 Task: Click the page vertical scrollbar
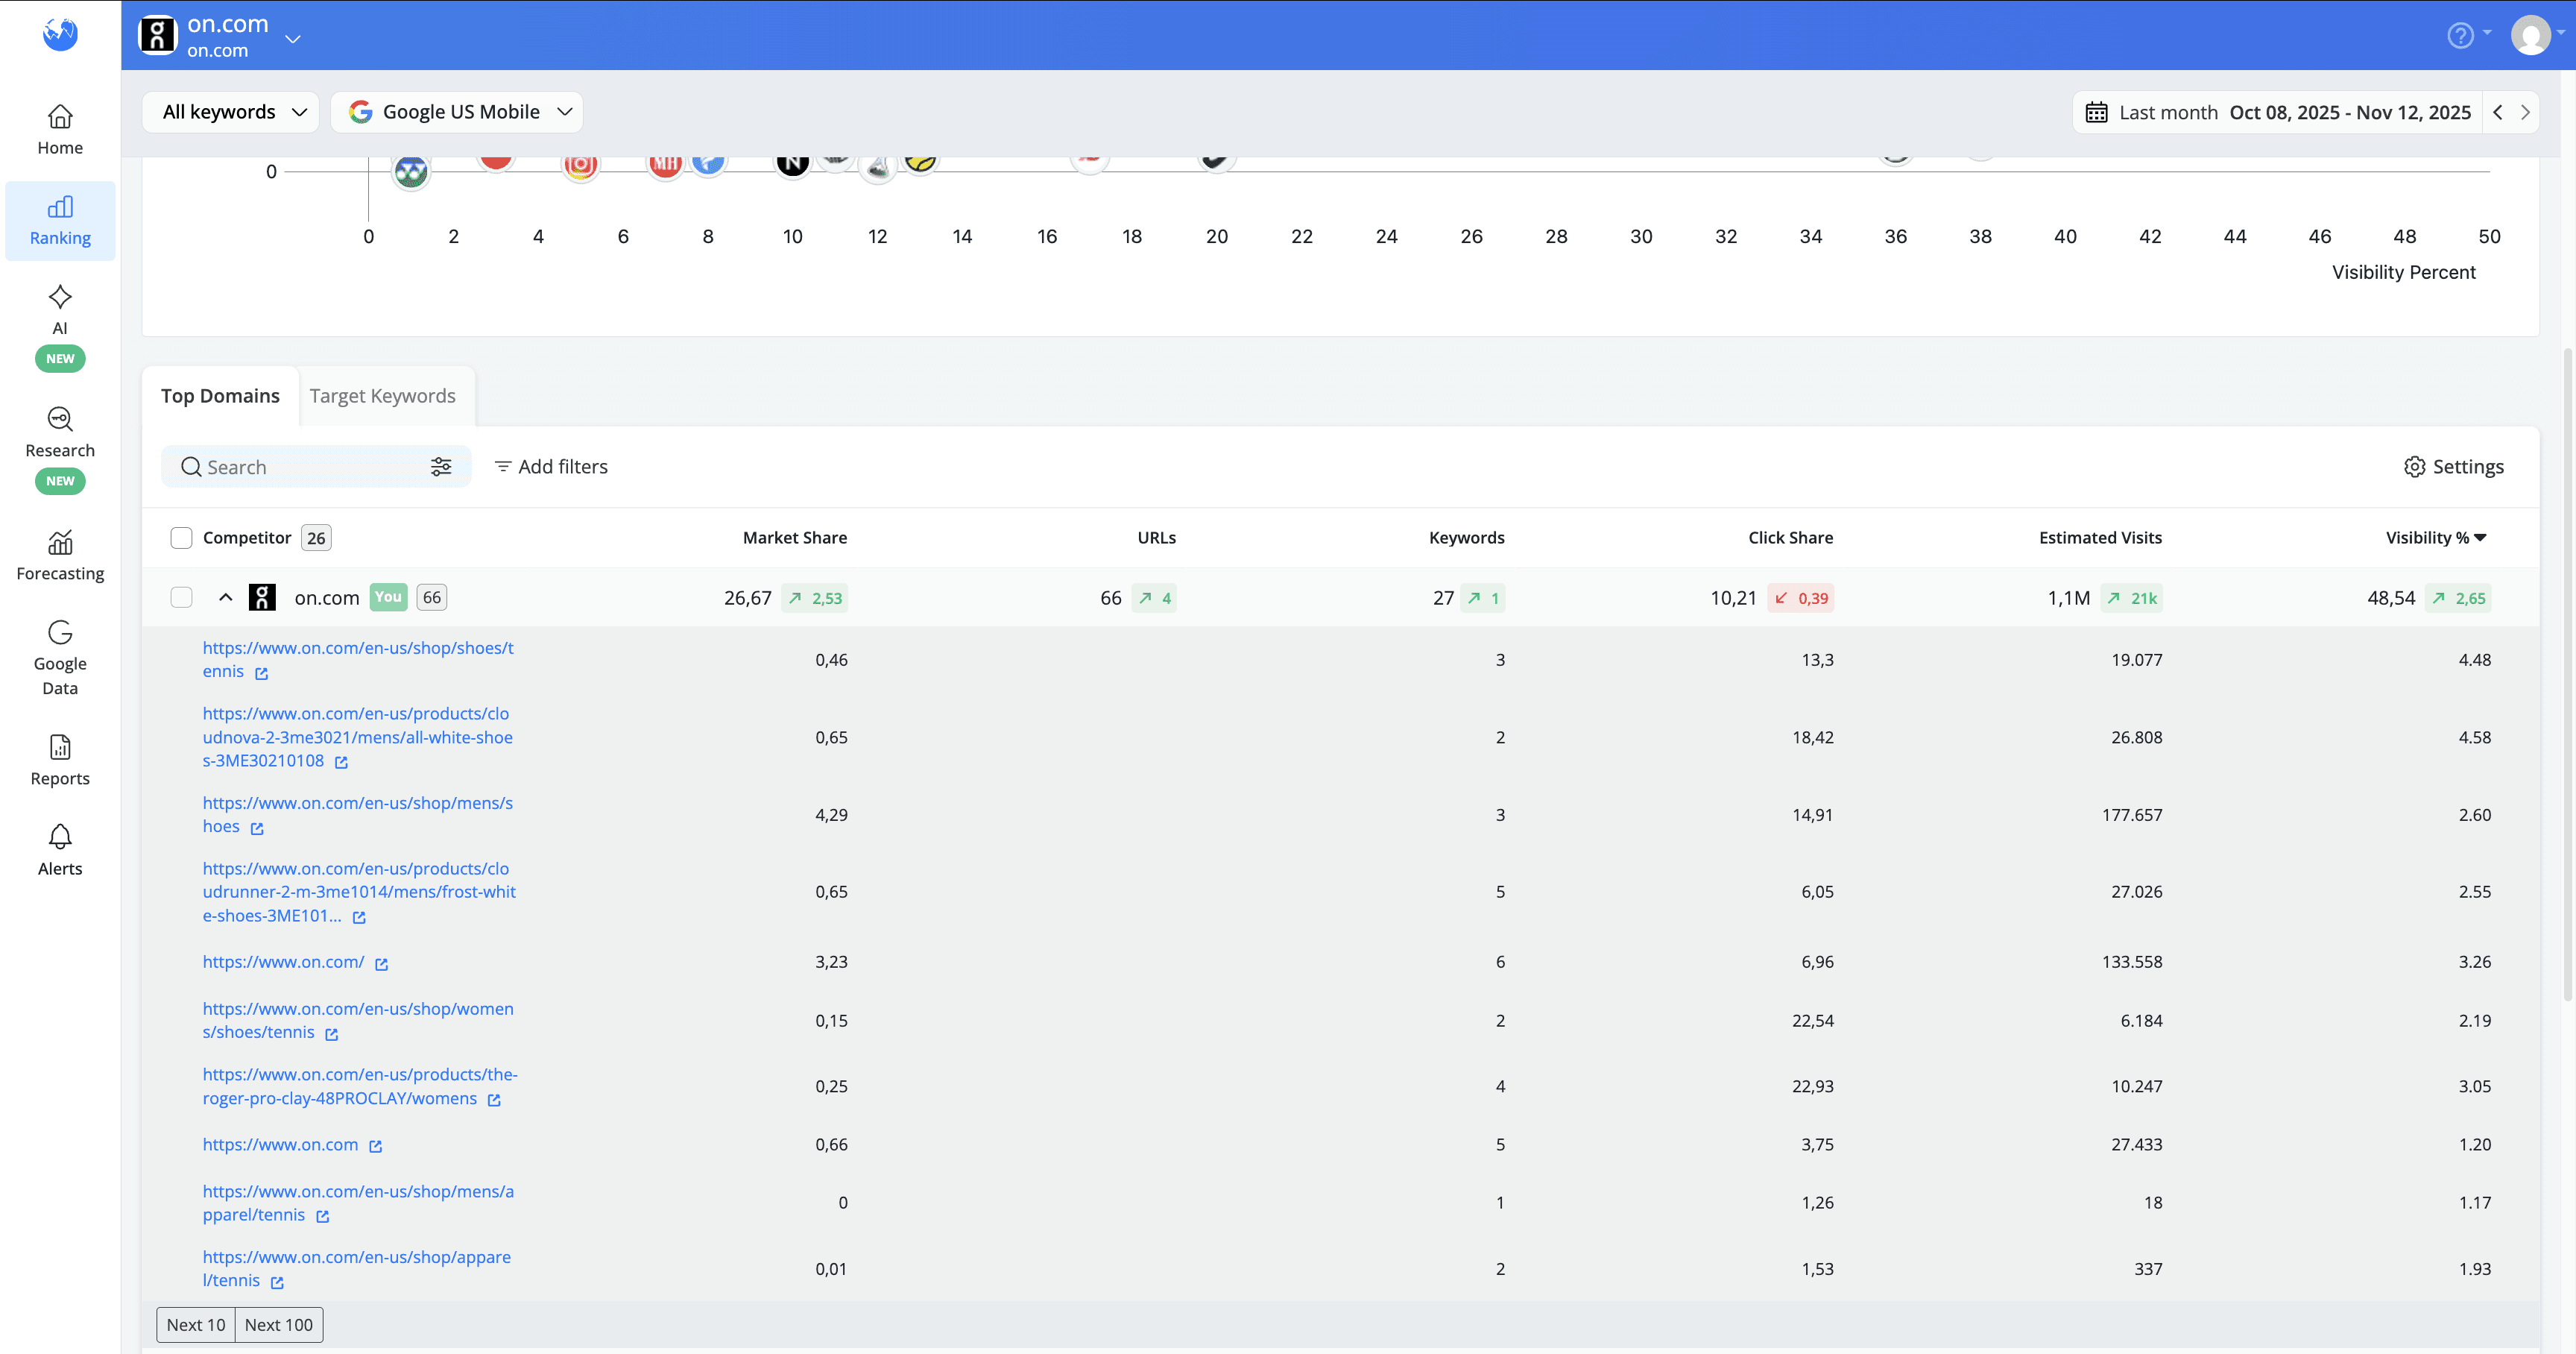tap(2568, 675)
